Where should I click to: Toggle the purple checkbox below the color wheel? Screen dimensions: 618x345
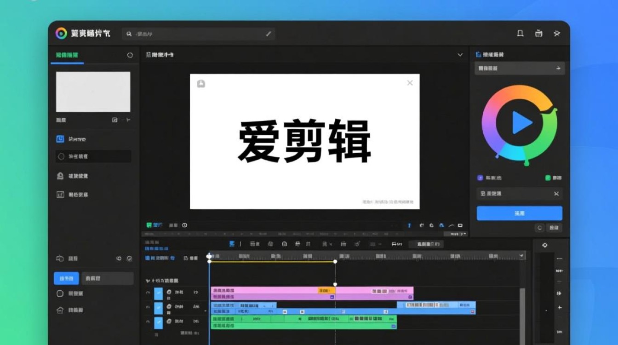click(x=480, y=178)
